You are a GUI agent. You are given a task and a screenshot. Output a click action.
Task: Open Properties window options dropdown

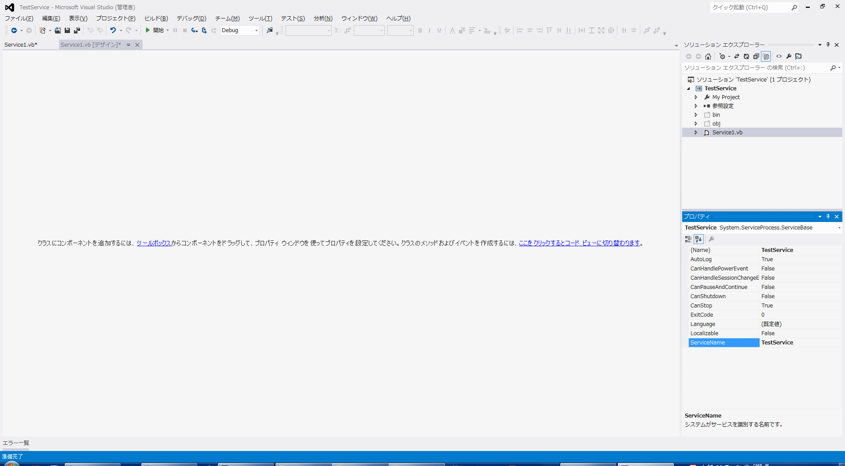[819, 217]
